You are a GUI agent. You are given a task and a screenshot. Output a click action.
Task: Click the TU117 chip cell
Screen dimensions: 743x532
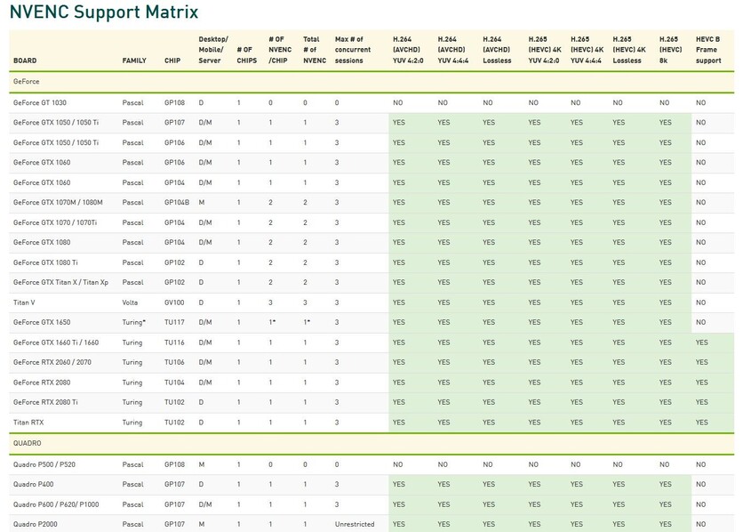(174, 322)
